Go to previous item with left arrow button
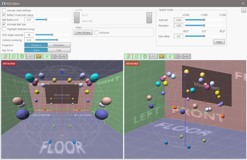 [x=77, y=18]
